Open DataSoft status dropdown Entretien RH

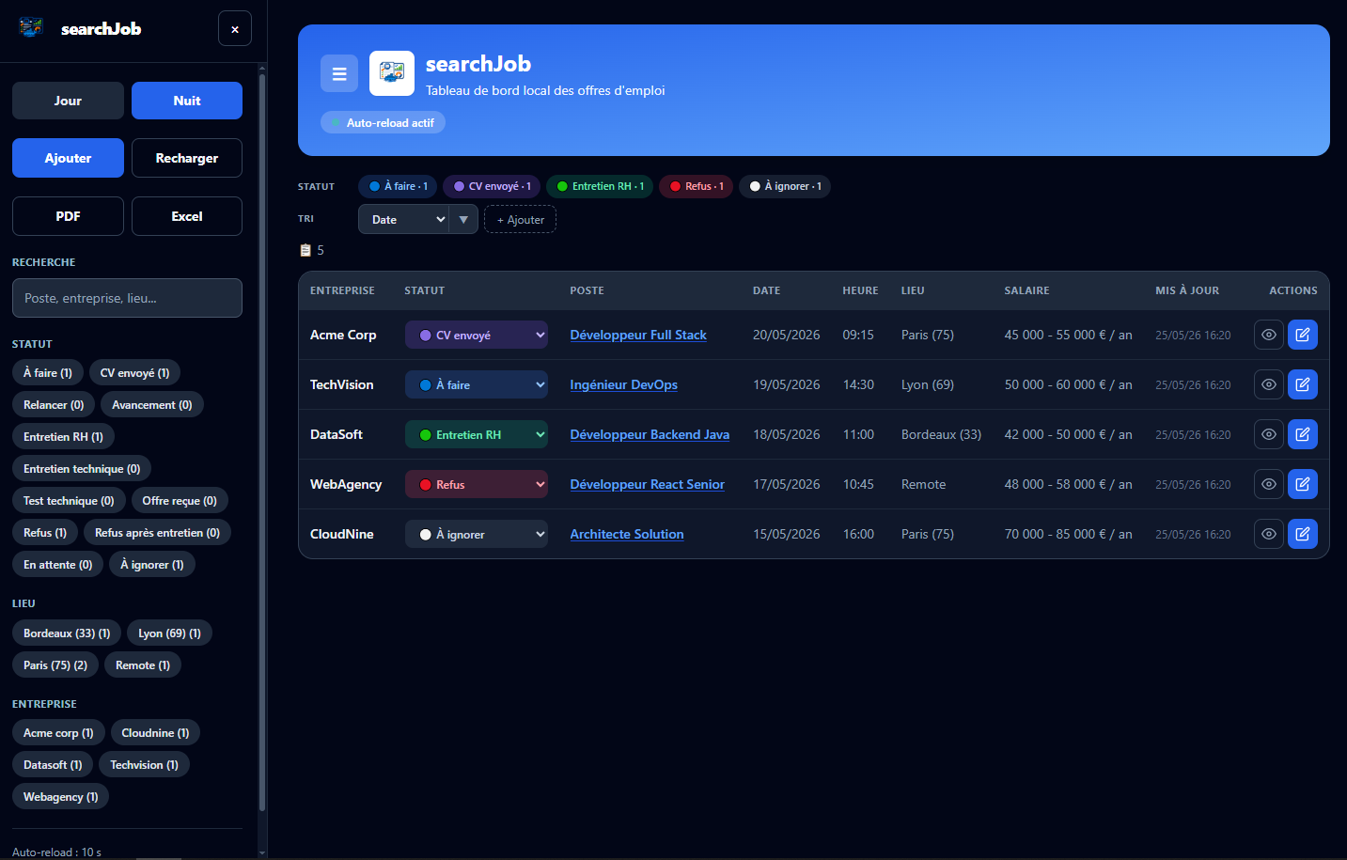coord(477,434)
